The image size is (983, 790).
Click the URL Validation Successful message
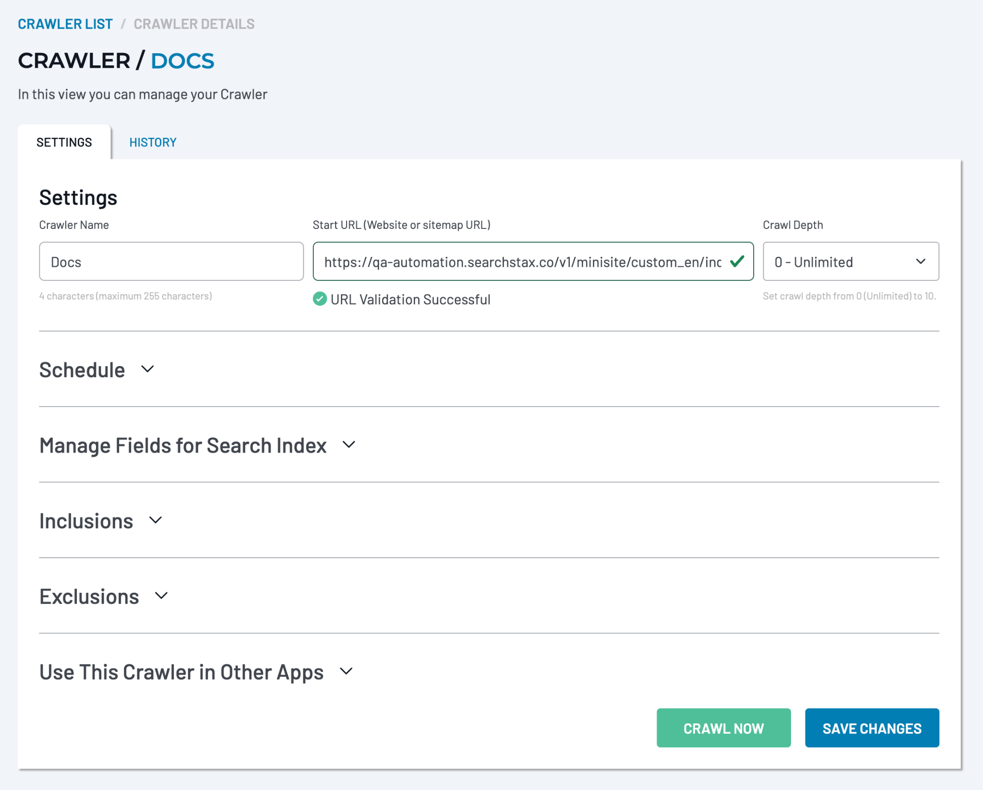pyautogui.click(x=410, y=299)
